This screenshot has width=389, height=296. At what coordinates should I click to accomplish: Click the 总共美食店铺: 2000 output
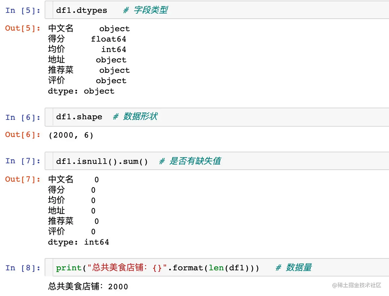(x=88, y=287)
